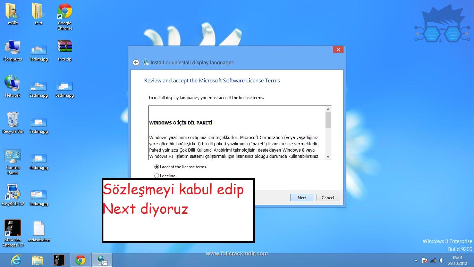
Task: Select the 2adim.jpg image file
Action: 39,89
